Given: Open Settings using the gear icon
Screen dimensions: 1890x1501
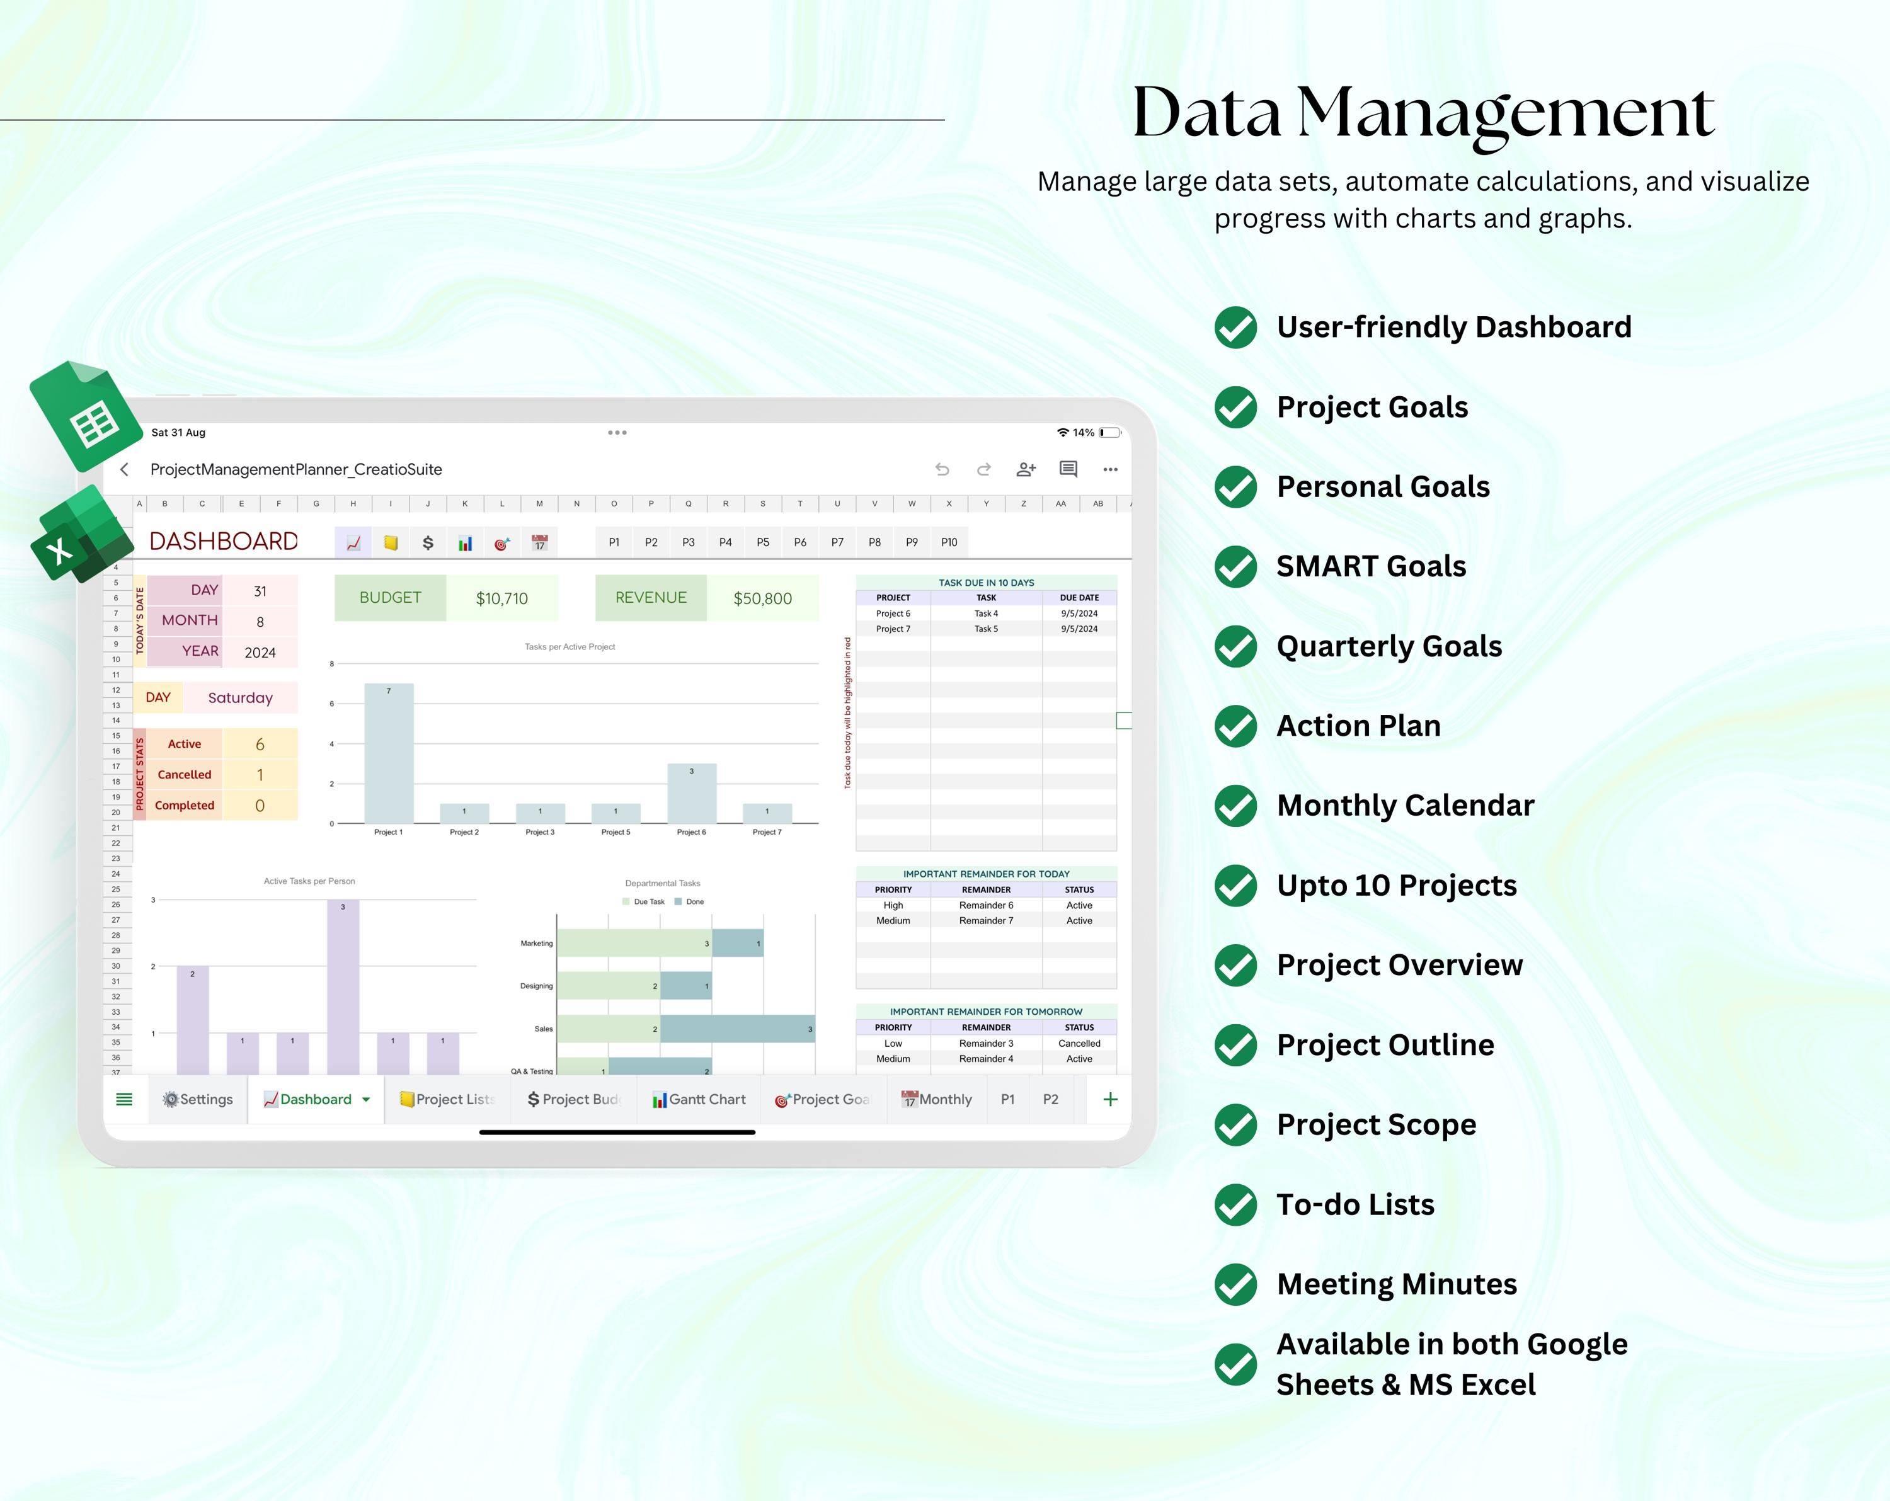Looking at the screenshot, I should pyautogui.click(x=197, y=1099).
